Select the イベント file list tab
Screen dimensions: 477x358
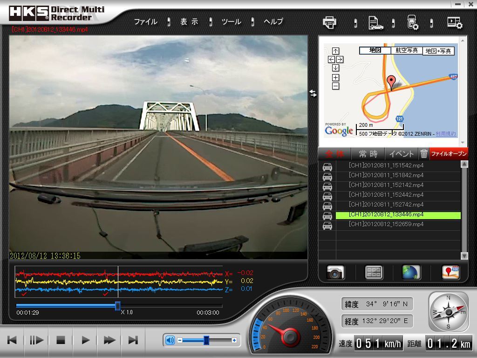402,154
